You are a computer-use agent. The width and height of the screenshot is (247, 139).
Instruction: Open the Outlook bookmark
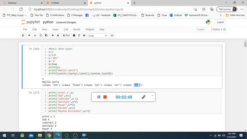[176, 15]
